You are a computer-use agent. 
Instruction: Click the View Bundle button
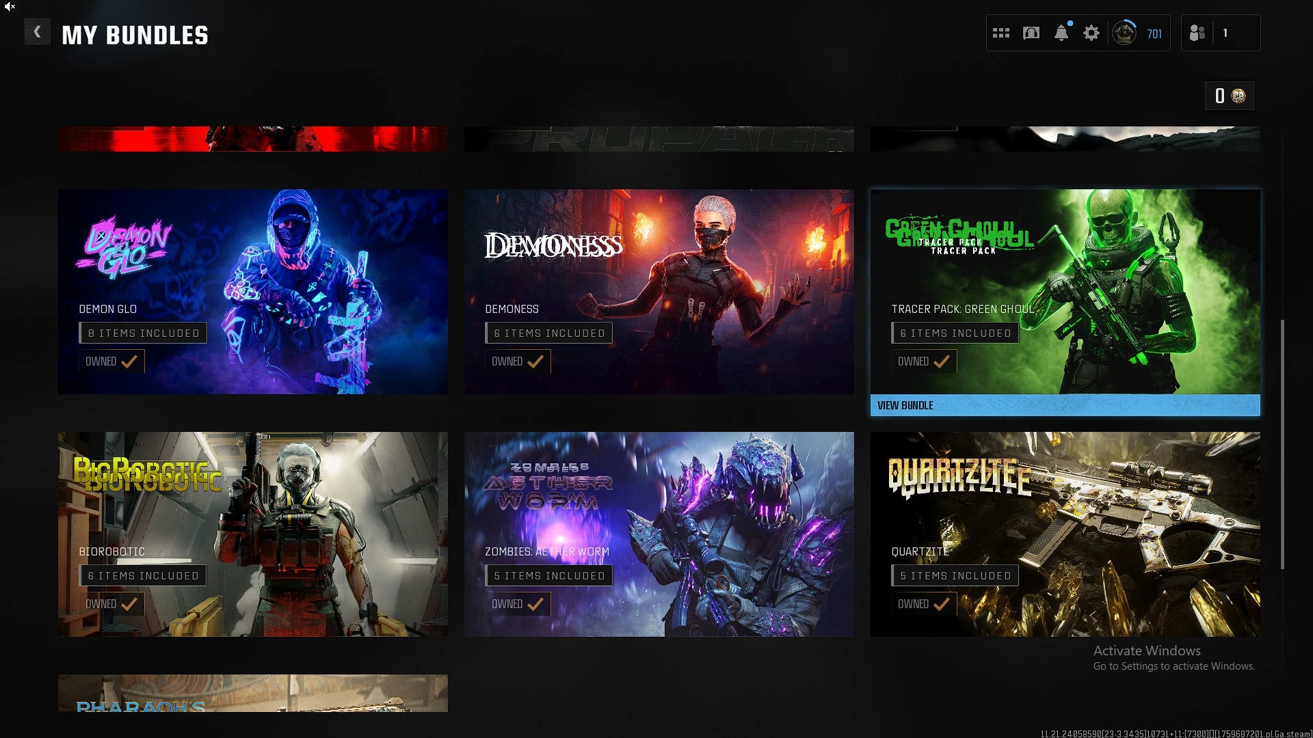tap(1065, 405)
